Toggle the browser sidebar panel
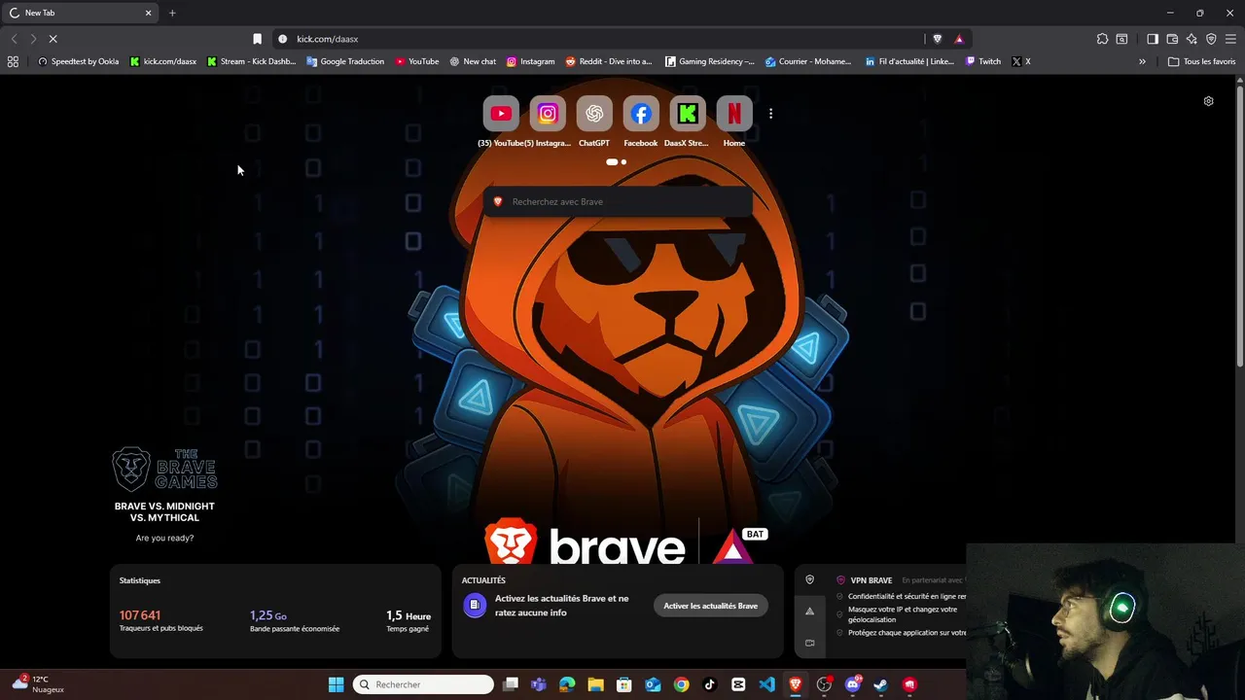This screenshot has width=1245, height=700. (1153, 39)
